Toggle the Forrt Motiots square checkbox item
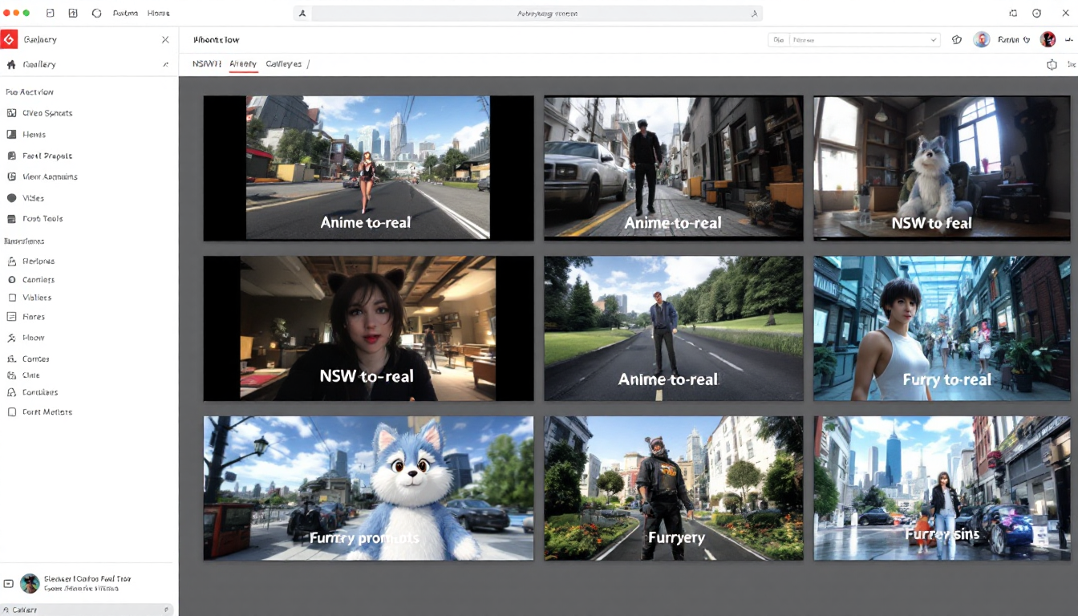Screen dimensions: 1078x616 [x=11, y=412]
